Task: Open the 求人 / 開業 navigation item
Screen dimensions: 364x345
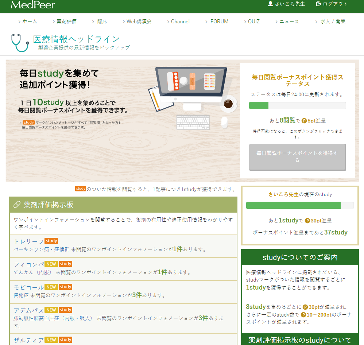Action: (330, 22)
